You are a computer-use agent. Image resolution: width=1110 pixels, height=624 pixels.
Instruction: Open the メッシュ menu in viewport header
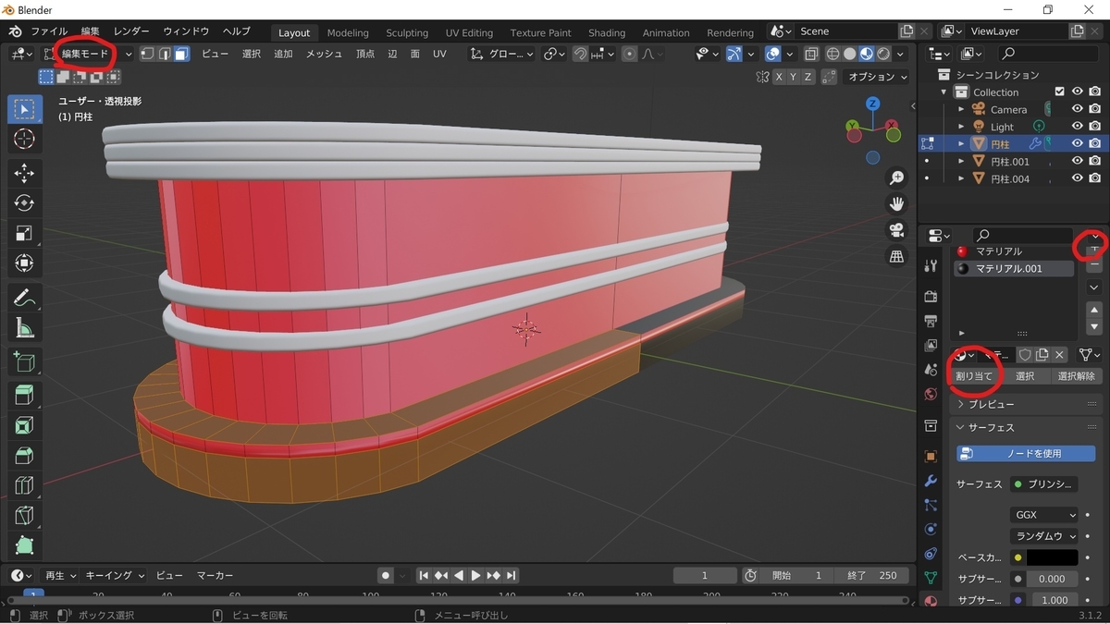click(324, 54)
